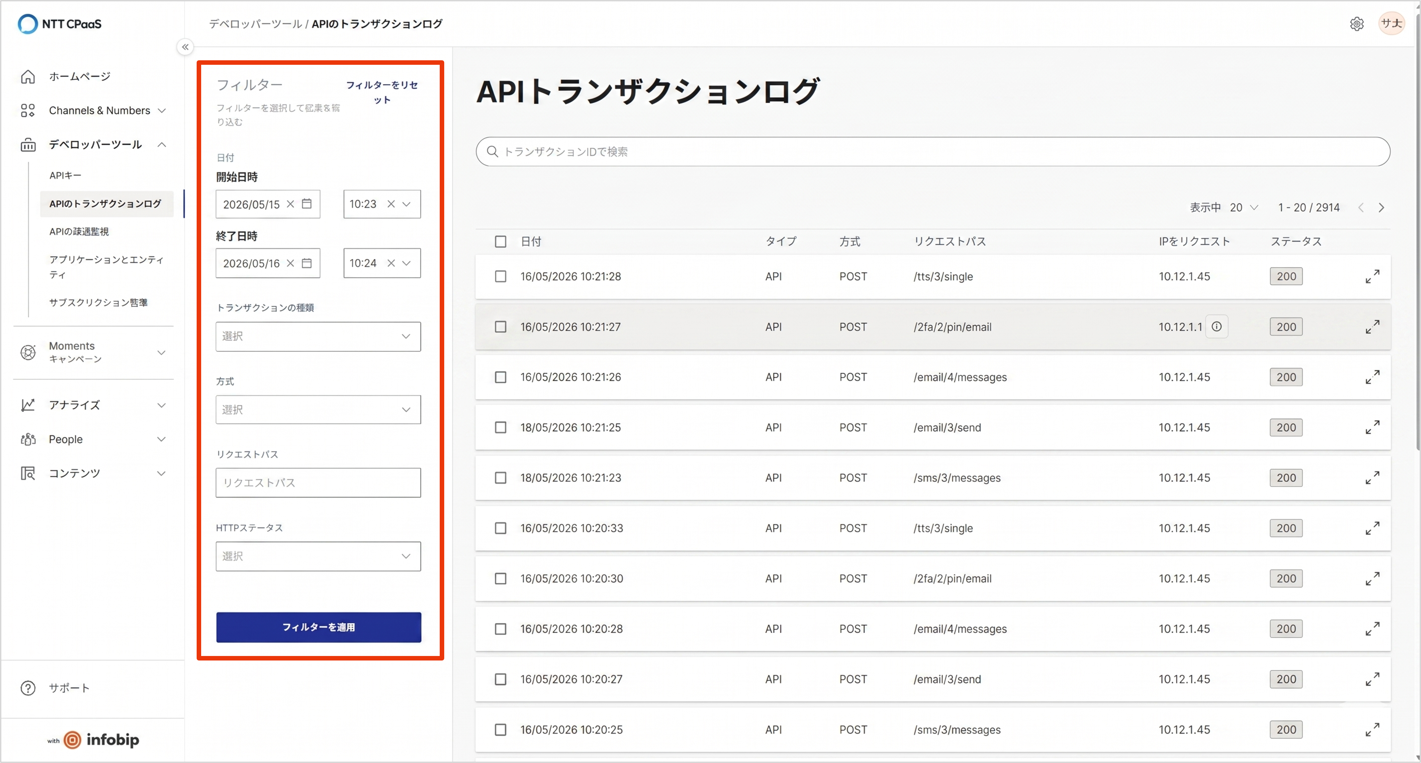The image size is (1421, 763).
Task: Check the row dated 16/05/2026 10:21:26
Action: click(x=500, y=377)
